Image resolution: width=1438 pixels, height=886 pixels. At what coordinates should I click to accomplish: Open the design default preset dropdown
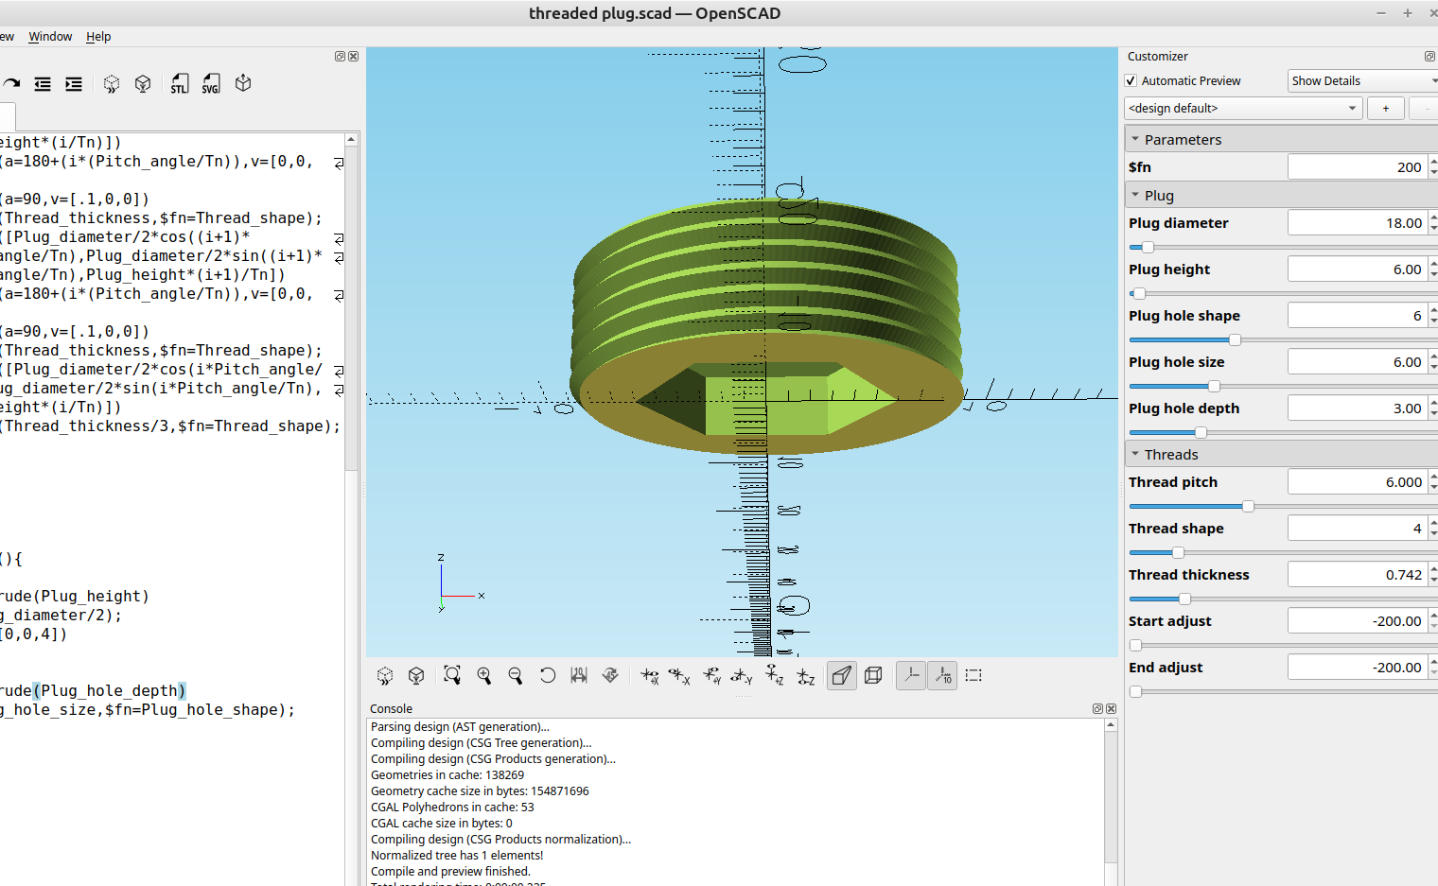pyautogui.click(x=1242, y=108)
